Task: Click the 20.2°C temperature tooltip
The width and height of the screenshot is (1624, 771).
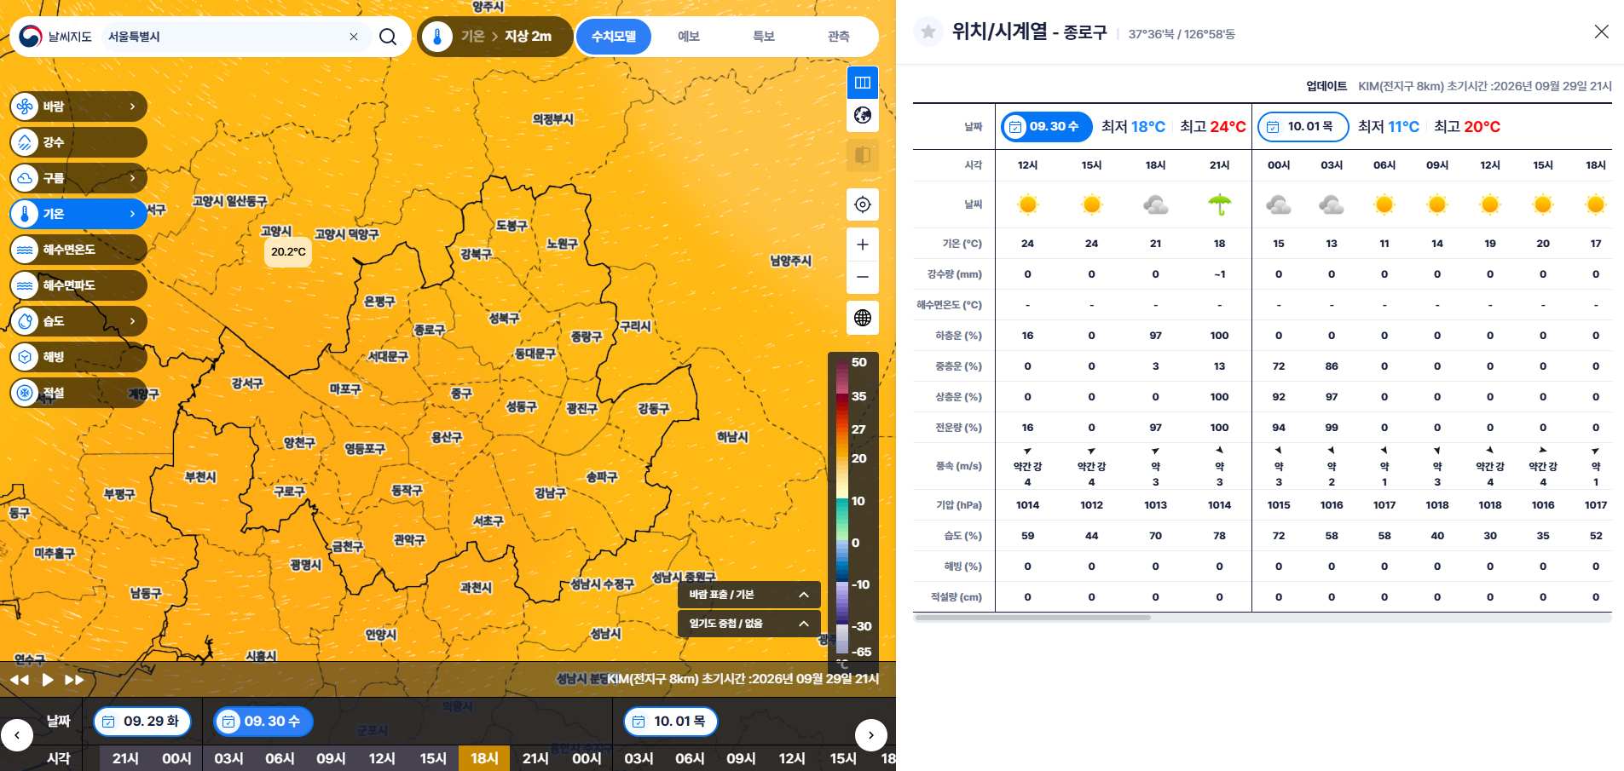Action: coord(288,252)
